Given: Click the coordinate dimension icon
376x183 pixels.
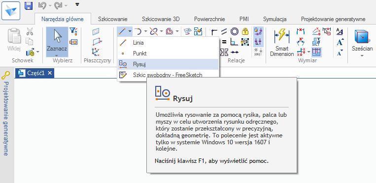Looking at the screenshot, I should (x=301, y=52).
